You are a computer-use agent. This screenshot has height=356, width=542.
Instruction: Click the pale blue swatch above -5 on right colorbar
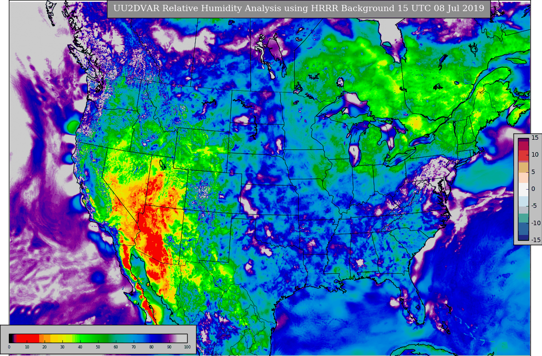pyautogui.click(x=523, y=201)
